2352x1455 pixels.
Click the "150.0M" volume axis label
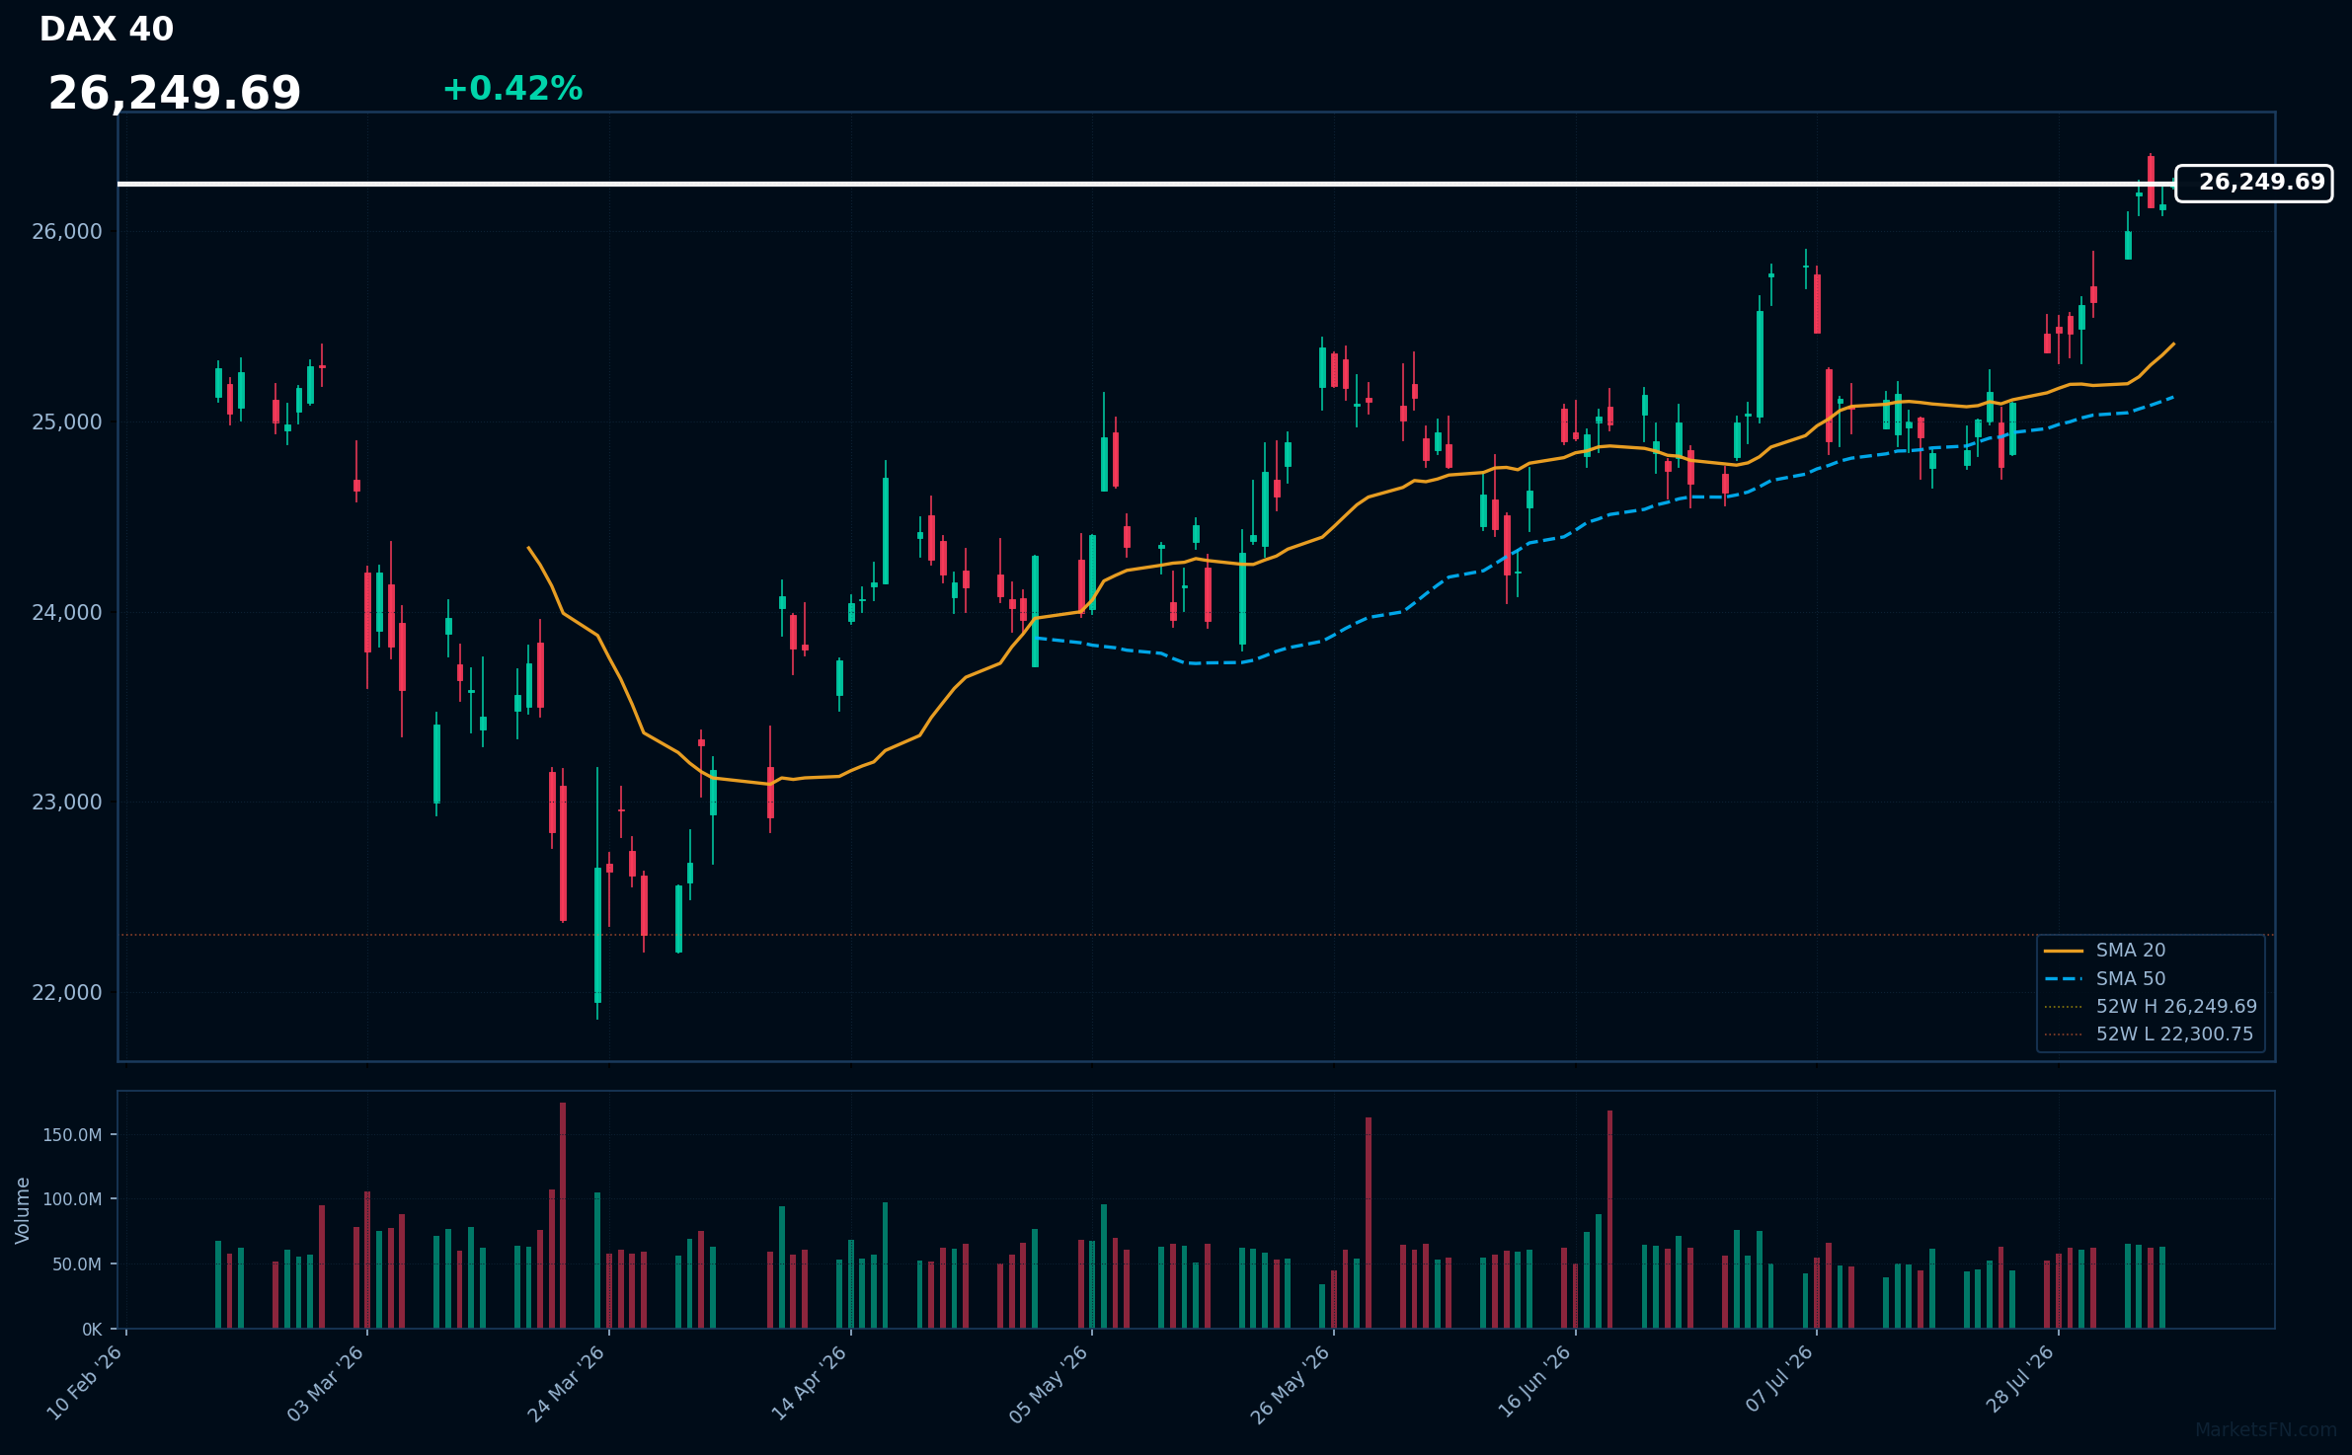point(72,1135)
